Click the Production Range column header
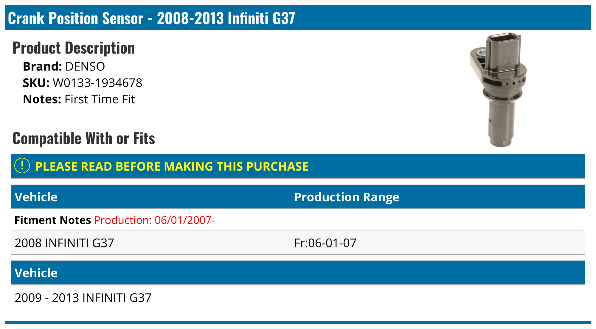 pos(346,197)
